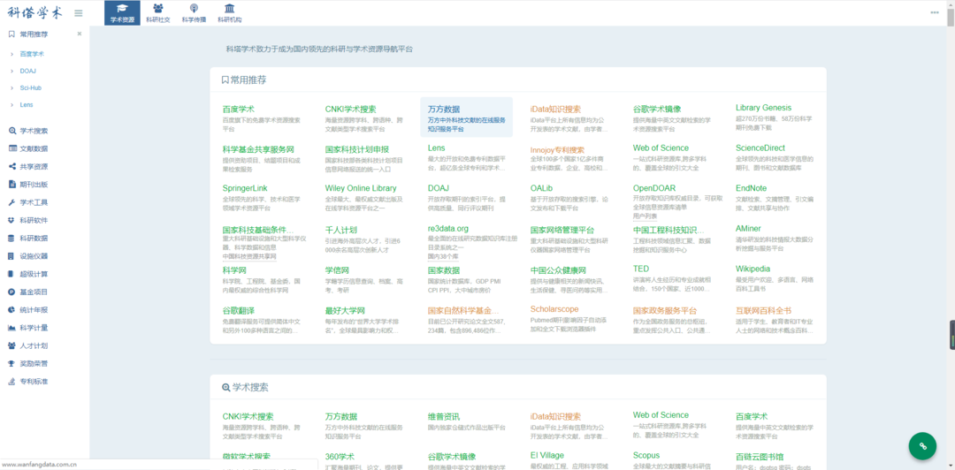This screenshot has width=955, height=470.
Task: Select 学术搜索 label in the sidebar
Action: tap(34, 131)
